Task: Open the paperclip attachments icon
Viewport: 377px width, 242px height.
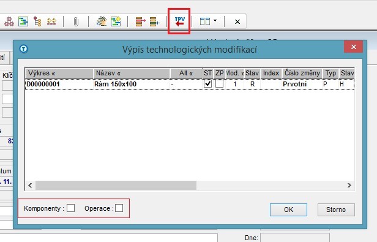Action: click(76, 21)
